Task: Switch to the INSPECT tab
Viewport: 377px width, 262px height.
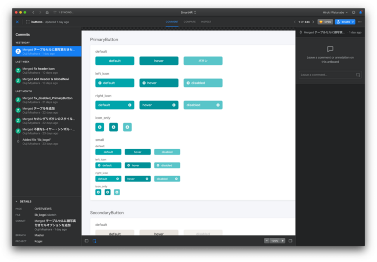Action: click(206, 22)
